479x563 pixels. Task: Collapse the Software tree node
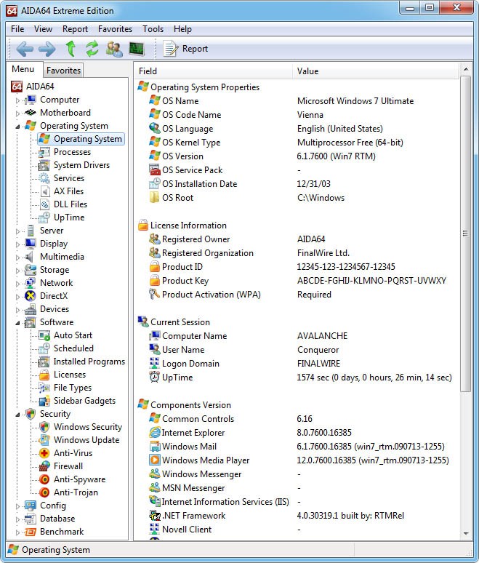(x=17, y=323)
